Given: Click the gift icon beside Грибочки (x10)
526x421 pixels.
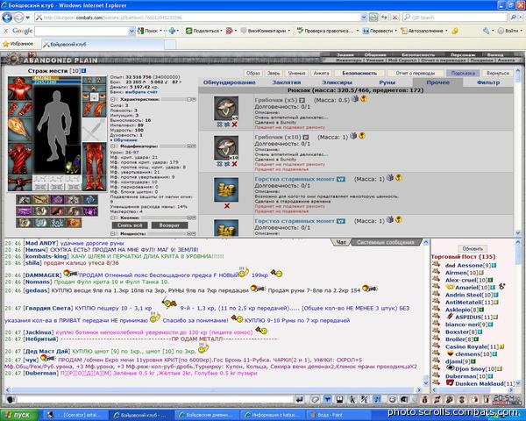Looking at the screenshot, I should [x=353, y=136].
